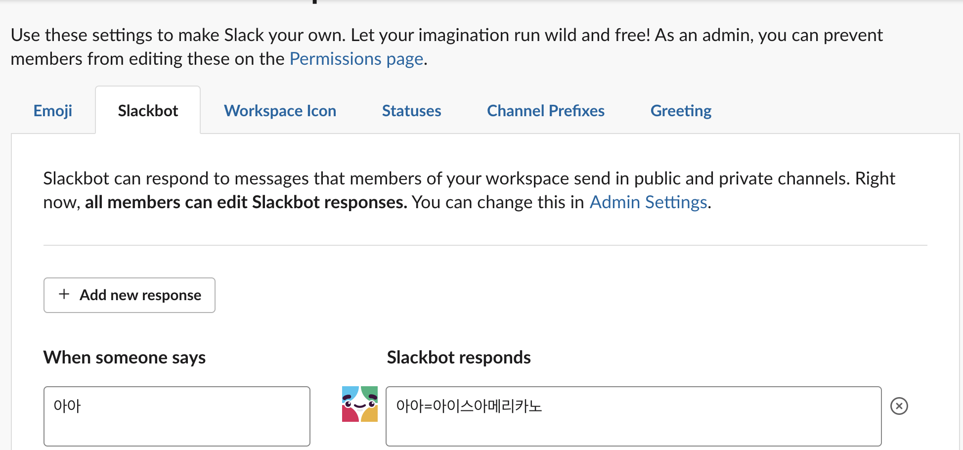Remove the 아아 response with the X icon
The width and height of the screenshot is (963, 450).
tap(899, 406)
